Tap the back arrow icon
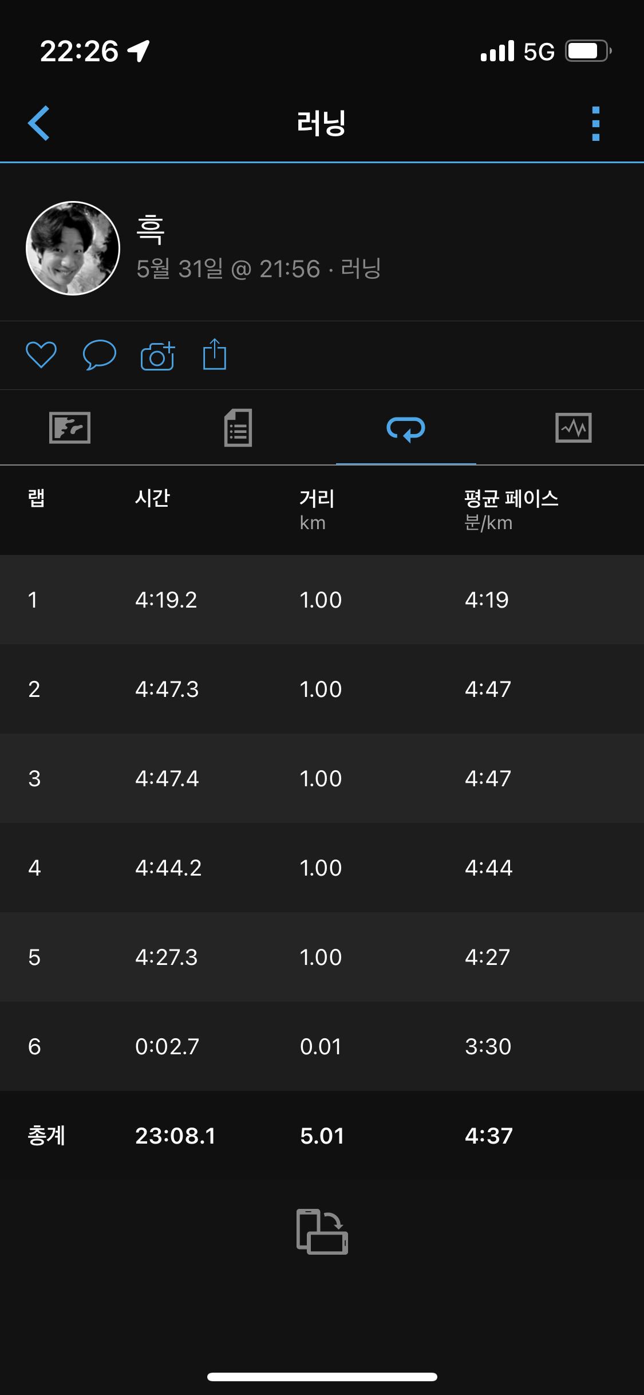644x1395 pixels. [x=39, y=123]
